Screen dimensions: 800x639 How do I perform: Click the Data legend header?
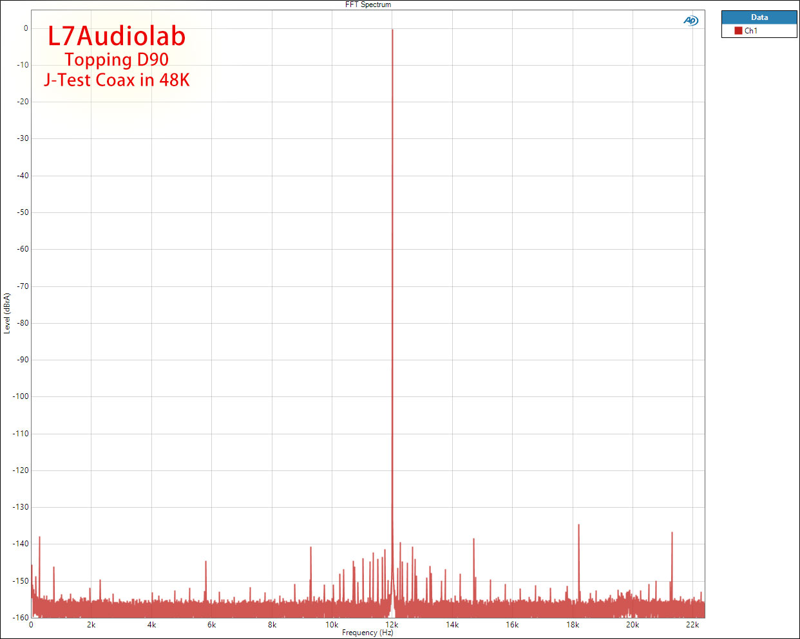click(x=759, y=17)
